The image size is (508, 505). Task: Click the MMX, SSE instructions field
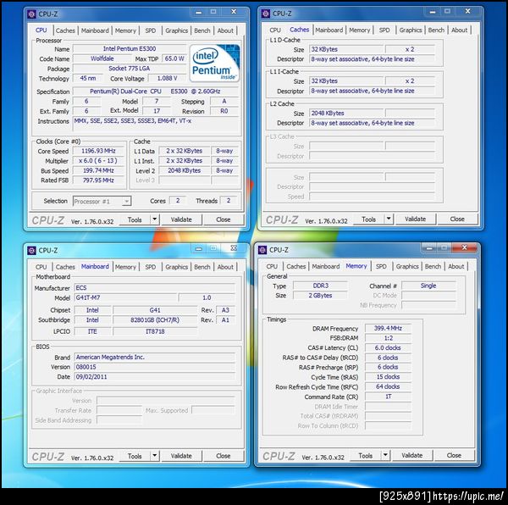[x=156, y=125]
